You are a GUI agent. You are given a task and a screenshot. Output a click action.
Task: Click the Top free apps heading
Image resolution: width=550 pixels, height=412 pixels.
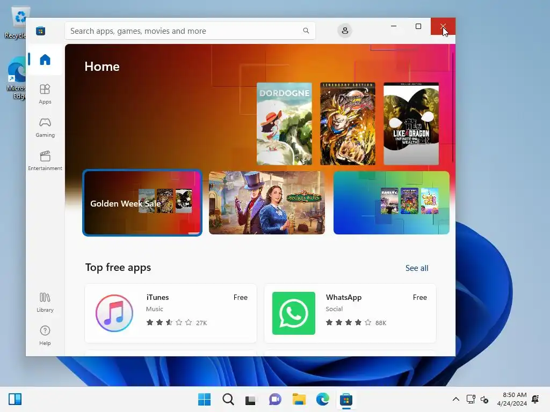click(118, 267)
